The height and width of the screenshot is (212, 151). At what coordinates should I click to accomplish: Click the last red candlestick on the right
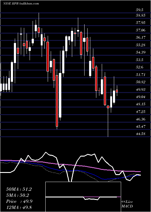click(x=117, y=91)
